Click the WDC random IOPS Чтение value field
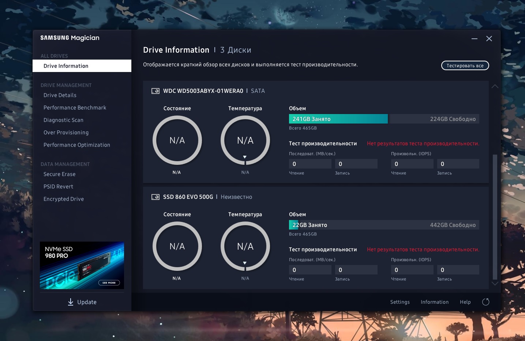The image size is (525, 341). (412, 164)
